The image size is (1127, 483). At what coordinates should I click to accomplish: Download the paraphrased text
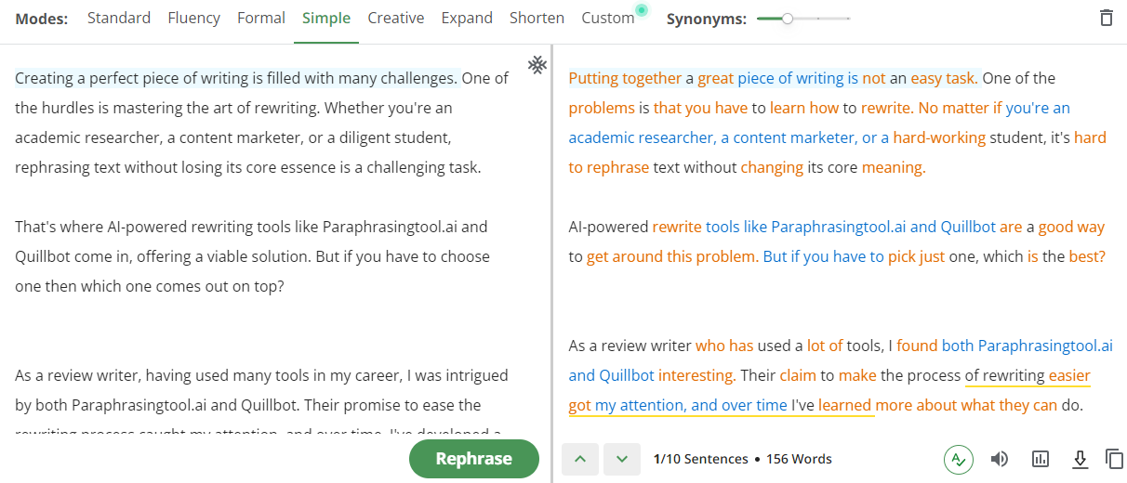pos(1080,459)
